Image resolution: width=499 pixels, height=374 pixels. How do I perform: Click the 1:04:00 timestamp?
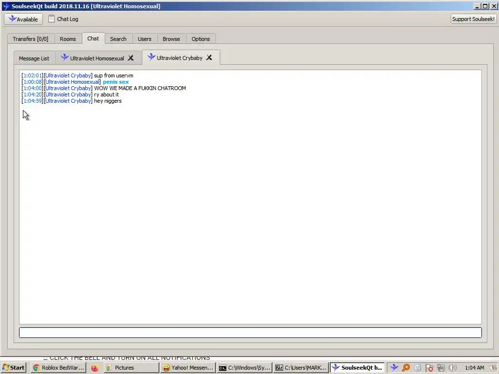click(33, 88)
